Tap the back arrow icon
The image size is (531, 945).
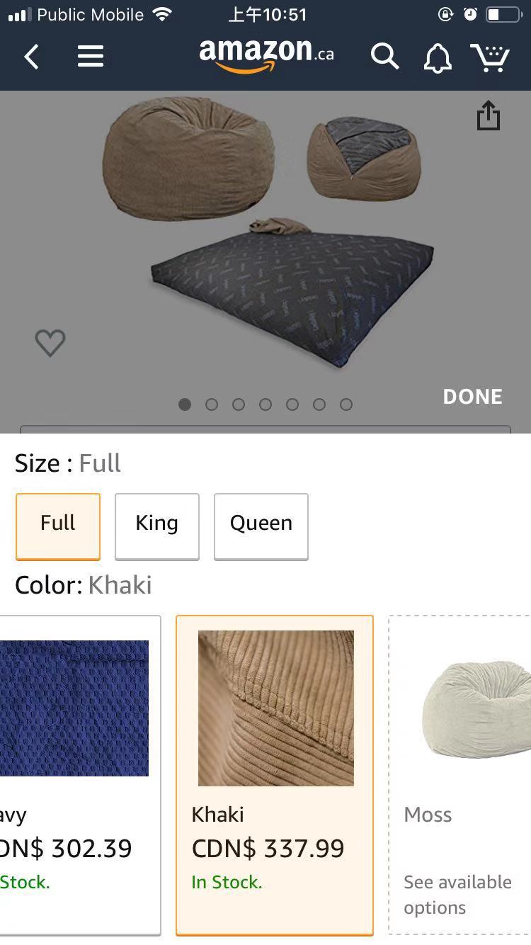(32, 57)
